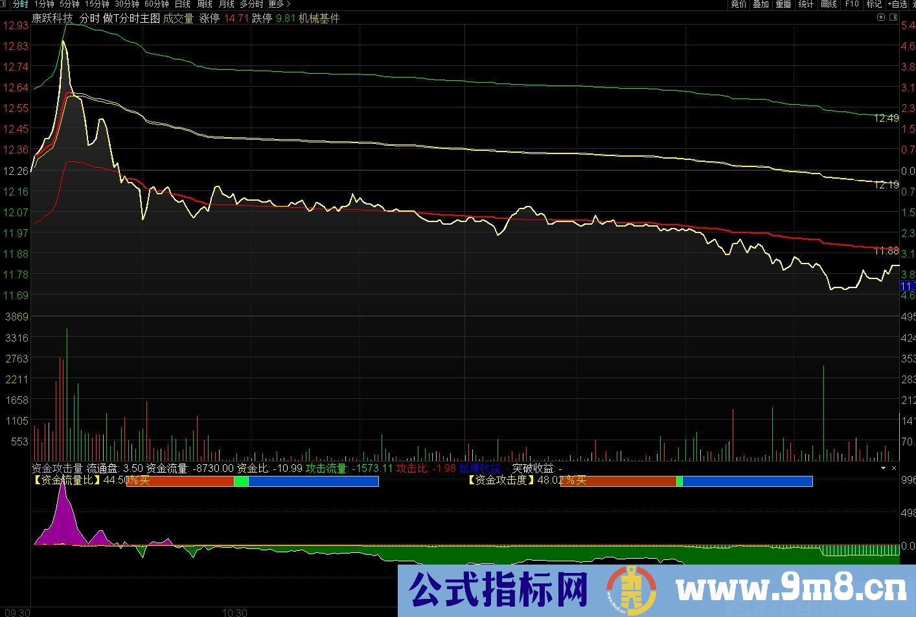
Task: Click the 做T分时主图 indicator name
Action: (132, 18)
